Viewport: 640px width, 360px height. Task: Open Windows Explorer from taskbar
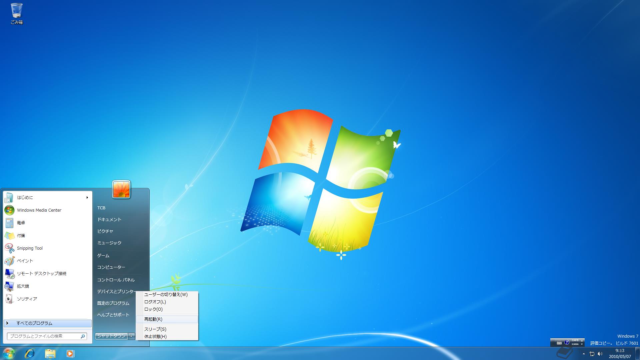50,353
